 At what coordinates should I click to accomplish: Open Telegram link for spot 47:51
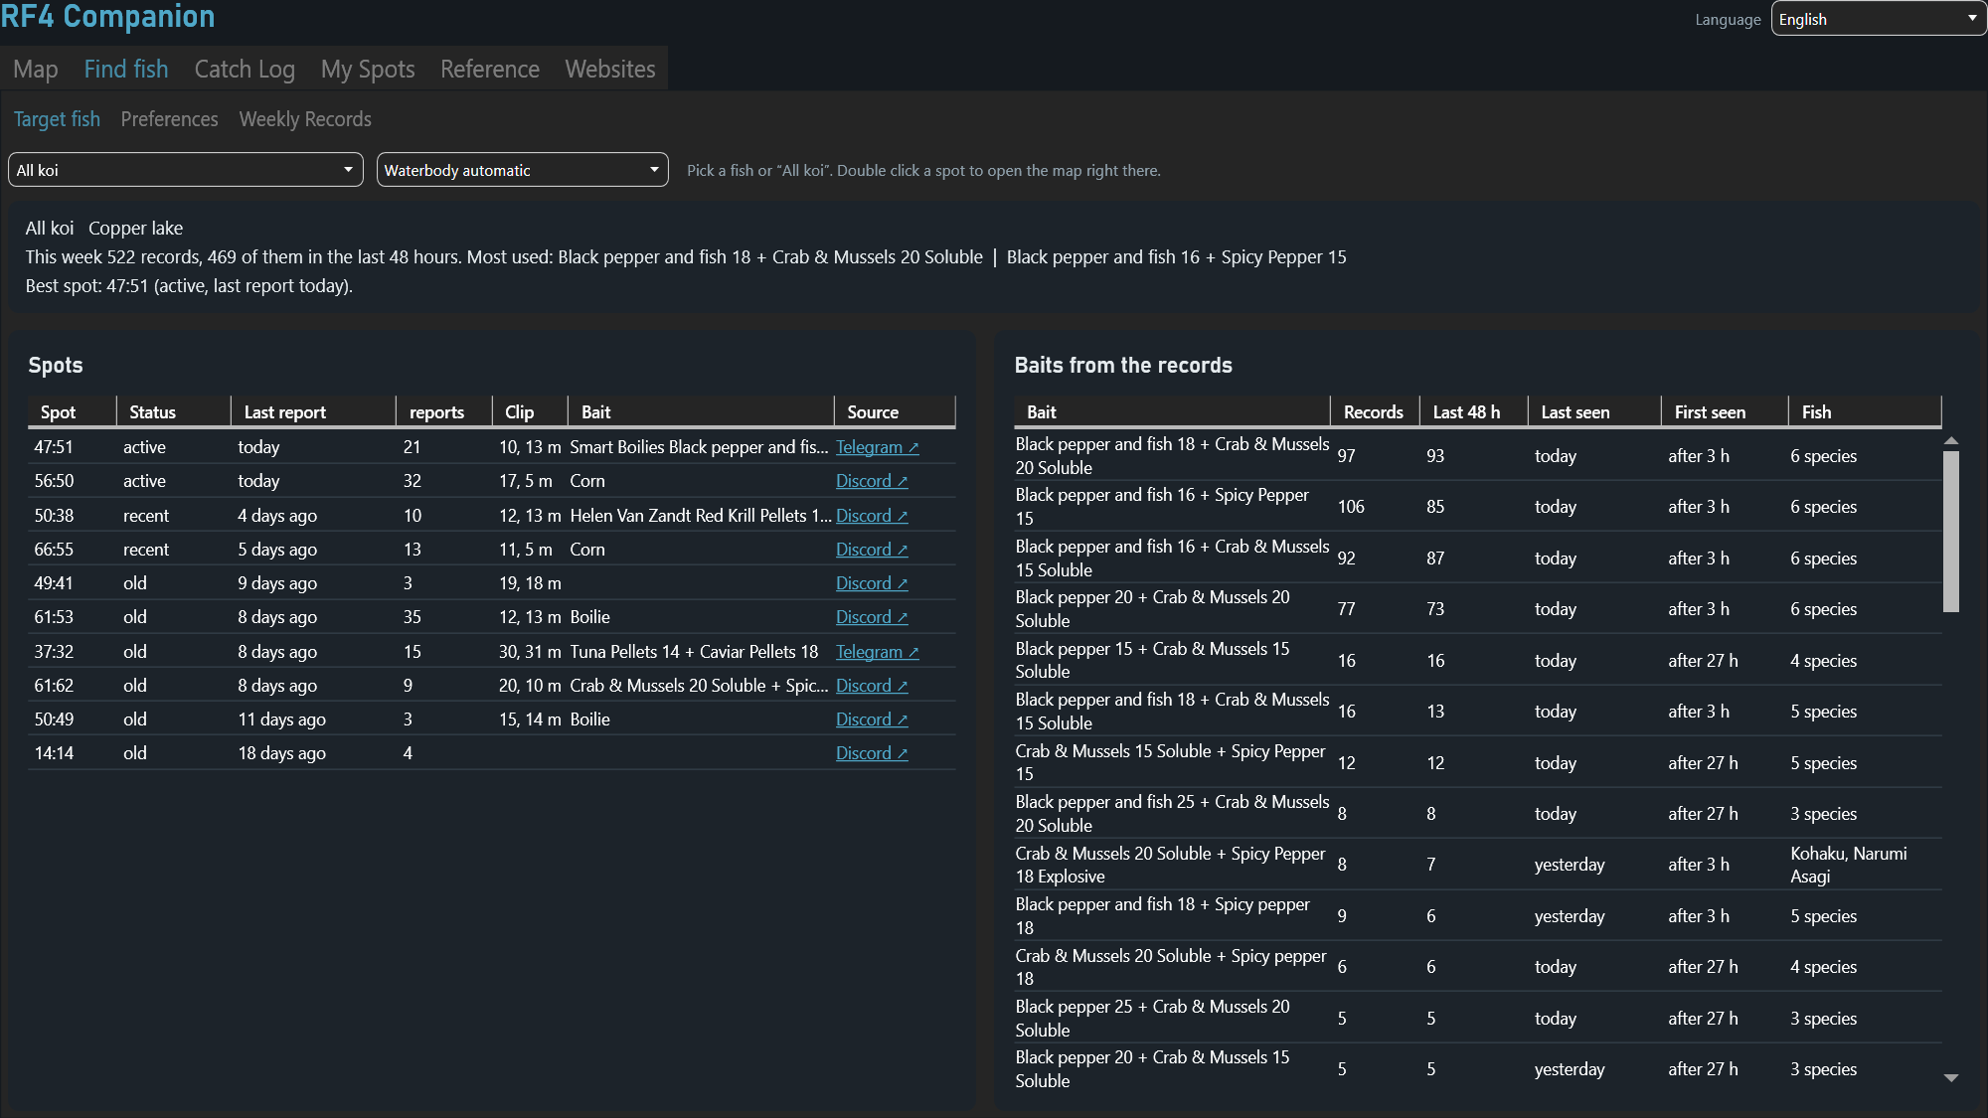tap(877, 447)
